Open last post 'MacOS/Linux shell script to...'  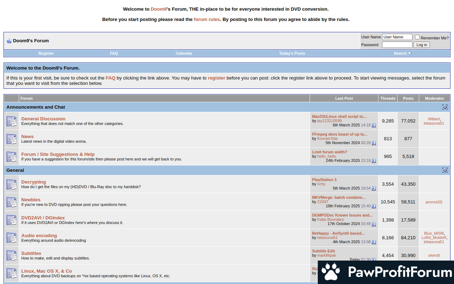[339, 116]
